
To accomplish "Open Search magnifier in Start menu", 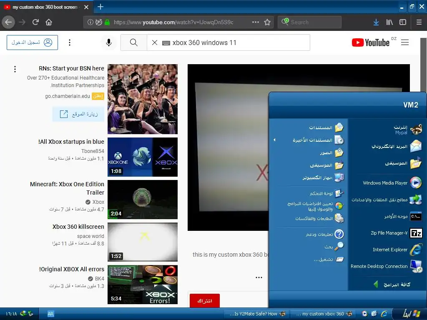I will (x=334, y=247).
